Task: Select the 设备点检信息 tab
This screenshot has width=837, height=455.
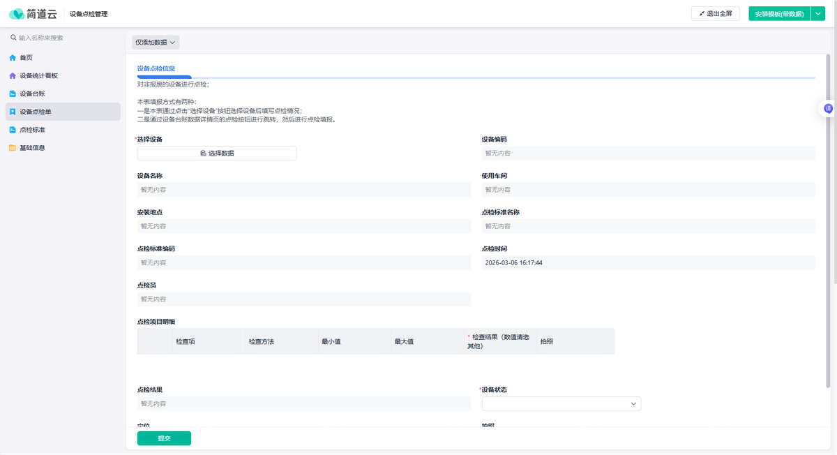Action: [x=156, y=68]
